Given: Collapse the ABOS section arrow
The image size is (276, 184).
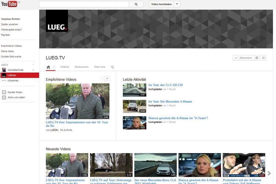Looking at the screenshot, I should point(33,65).
